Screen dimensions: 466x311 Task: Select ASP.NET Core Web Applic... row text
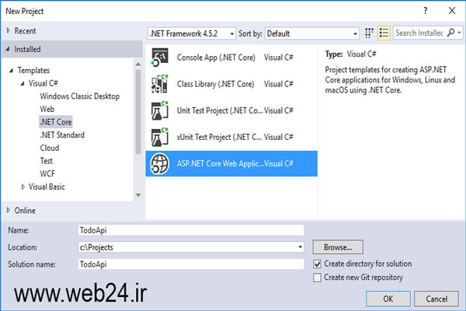click(x=220, y=164)
